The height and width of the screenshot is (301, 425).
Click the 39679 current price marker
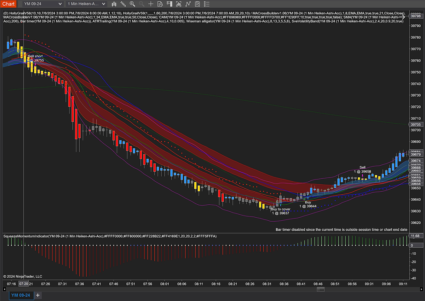click(416, 154)
